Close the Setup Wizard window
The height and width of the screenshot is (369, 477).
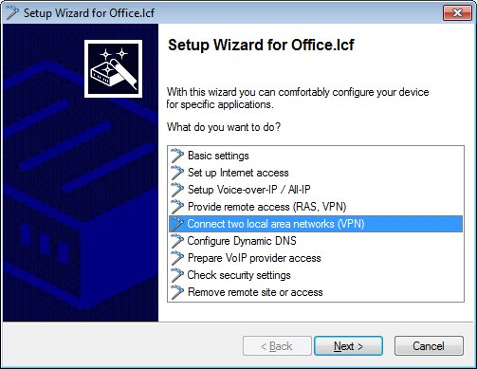457,13
